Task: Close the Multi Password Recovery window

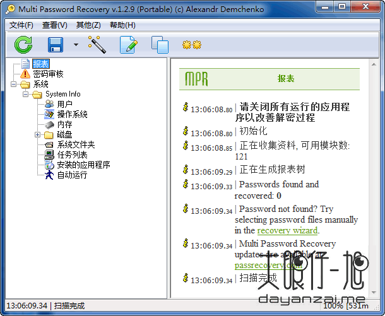Action: coord(366,7)
